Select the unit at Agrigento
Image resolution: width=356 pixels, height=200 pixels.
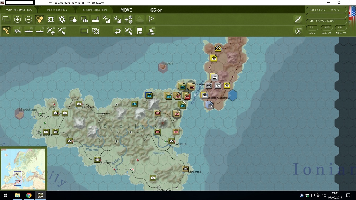(x=97, y=160)
